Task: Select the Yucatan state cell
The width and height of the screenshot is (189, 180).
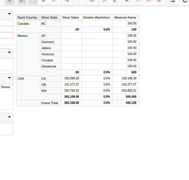Action: pyautogui.click(x=50, y=60)
